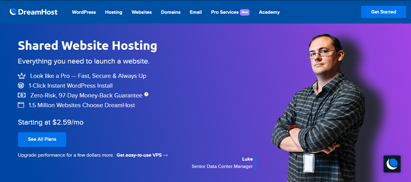Screen dimensions: 411x182
Task: Click the WordPress logo icon
Action: (21, 86)
